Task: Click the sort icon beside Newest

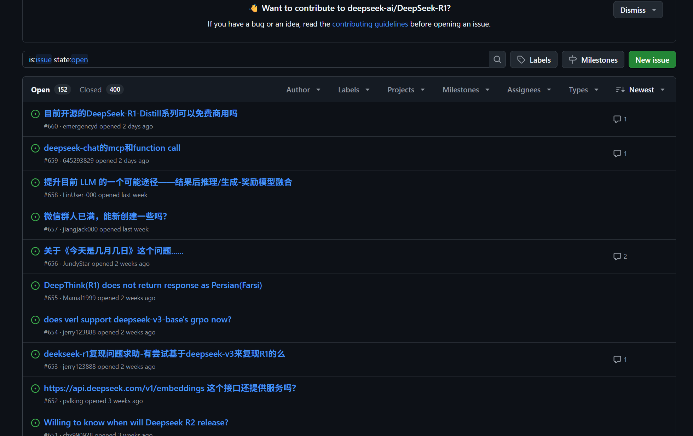Action: tap(620, 90)
